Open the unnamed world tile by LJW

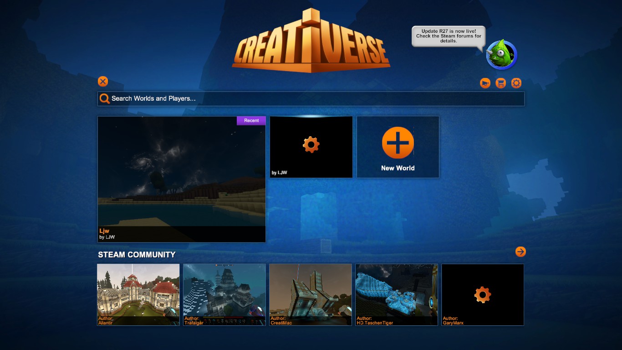[x=311, y=147]
